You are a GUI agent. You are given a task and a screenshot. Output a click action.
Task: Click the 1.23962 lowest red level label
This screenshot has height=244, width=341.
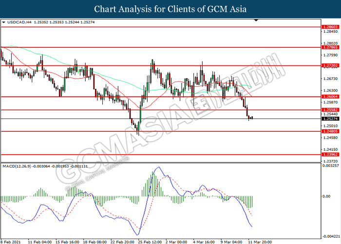(330, 155)
